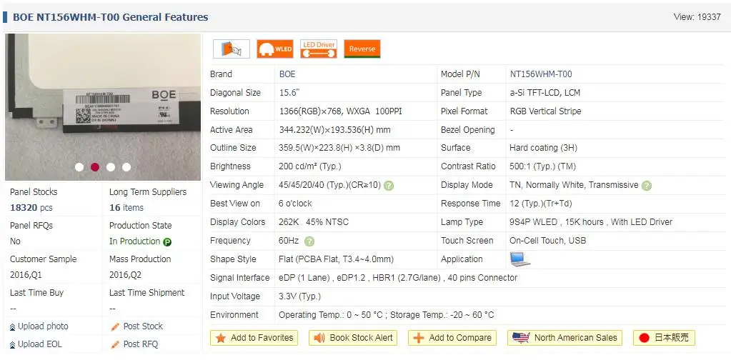Viewport: 731px width, 360px height.
Task: Click Touch Screen On-Cell Touch, USB value
Action: point(548,241)
